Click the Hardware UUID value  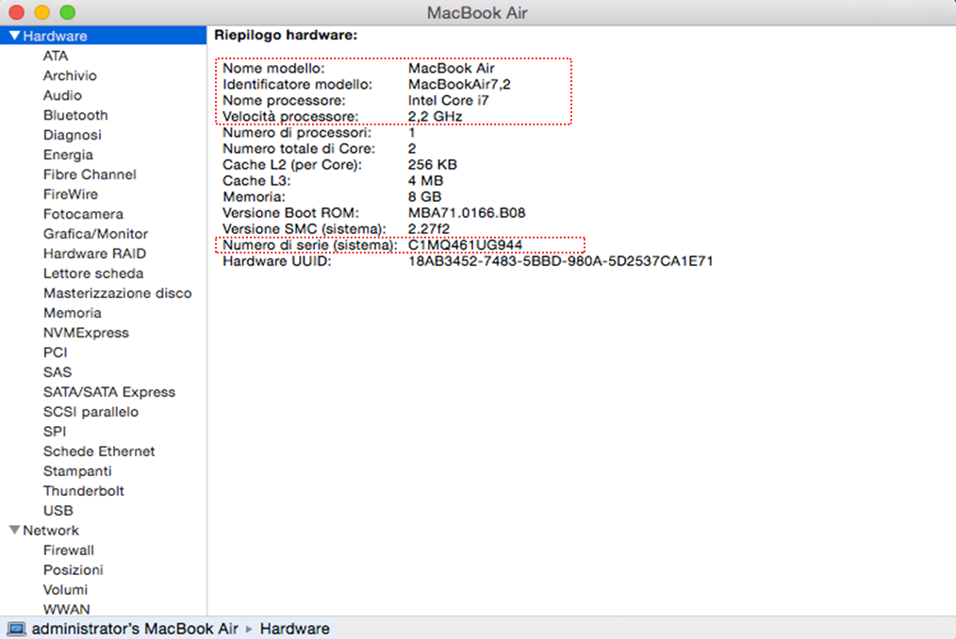tap(560, 261)
